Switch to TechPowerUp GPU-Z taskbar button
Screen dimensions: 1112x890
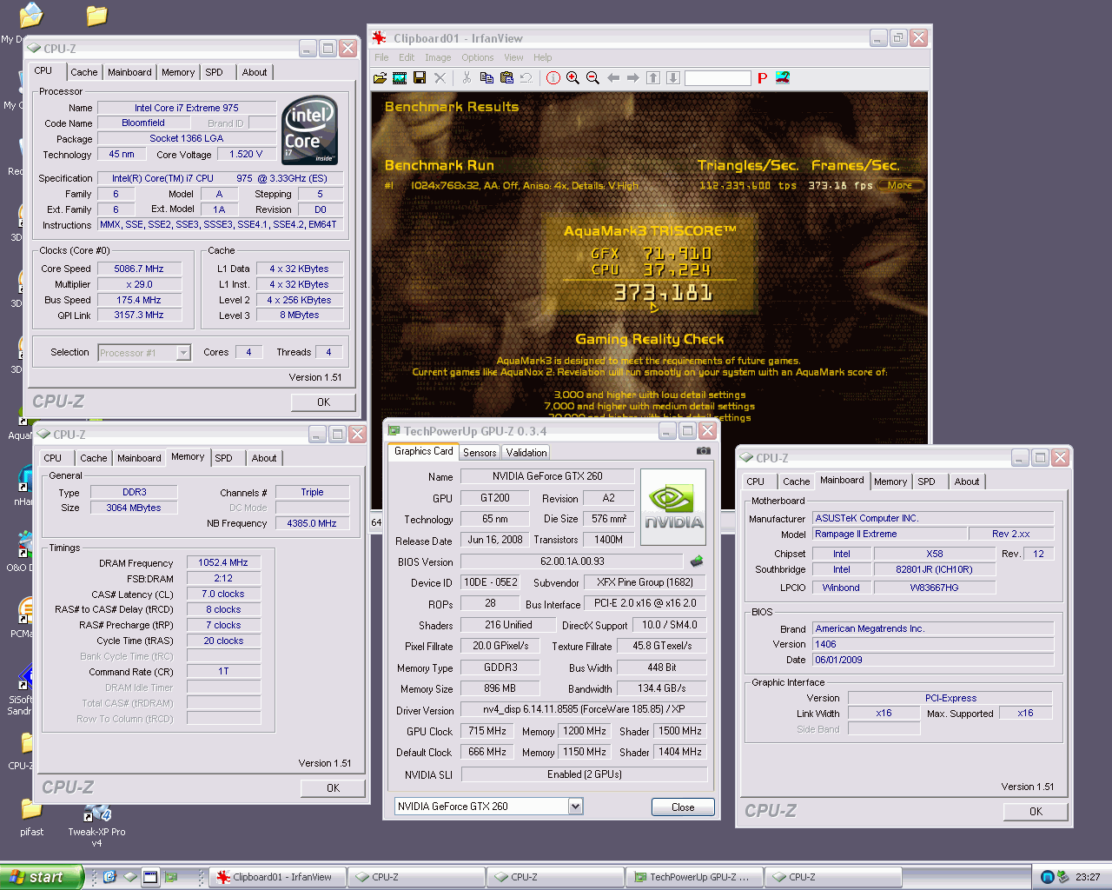point(694,877)
